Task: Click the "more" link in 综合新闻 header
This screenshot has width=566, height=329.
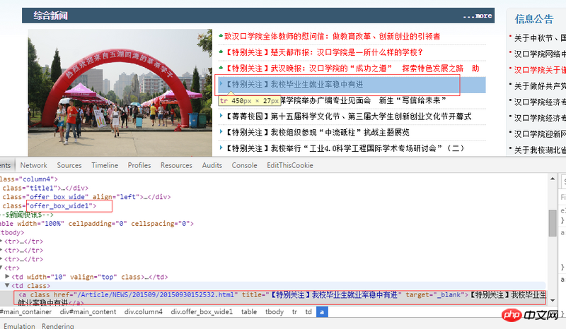Action: pyautogui.click(x=483, y=16)
